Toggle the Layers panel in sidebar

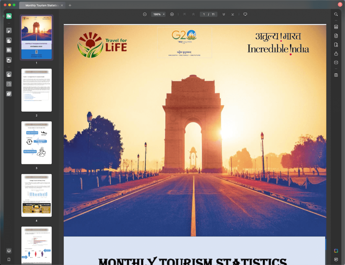tap(9, 251)
